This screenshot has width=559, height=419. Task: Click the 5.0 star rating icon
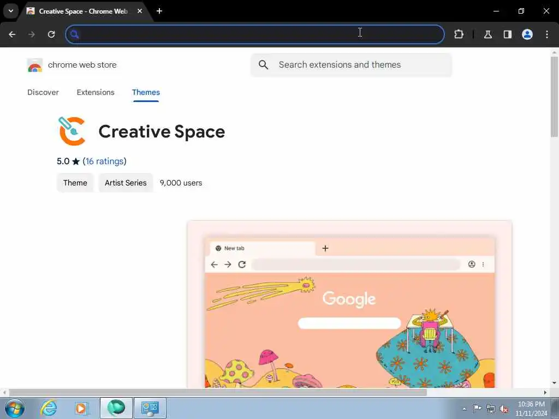coord(75,161)
